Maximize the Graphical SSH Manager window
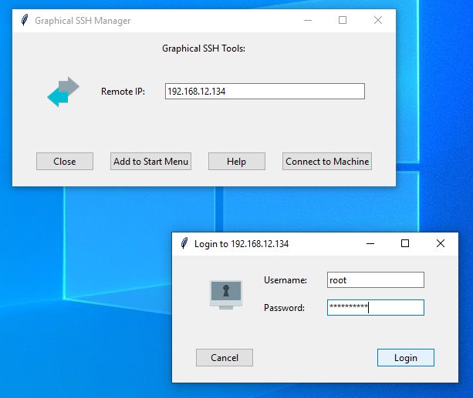This screenshot has width=473, height=398. tap(343, 20)
